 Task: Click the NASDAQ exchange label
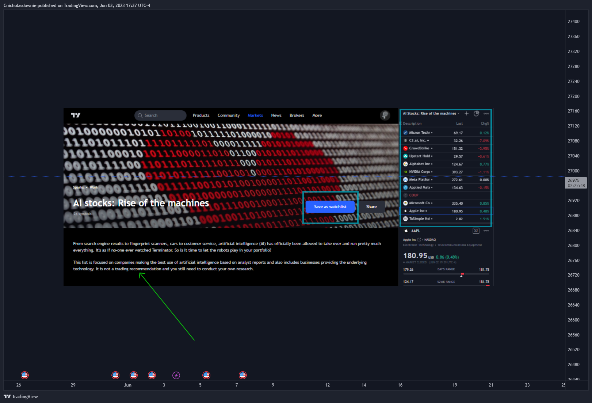click(430, 240)
